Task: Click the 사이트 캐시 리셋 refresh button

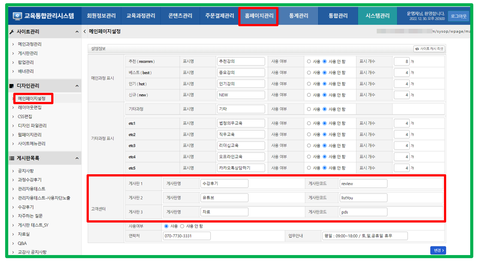Action: coord(429,49)
